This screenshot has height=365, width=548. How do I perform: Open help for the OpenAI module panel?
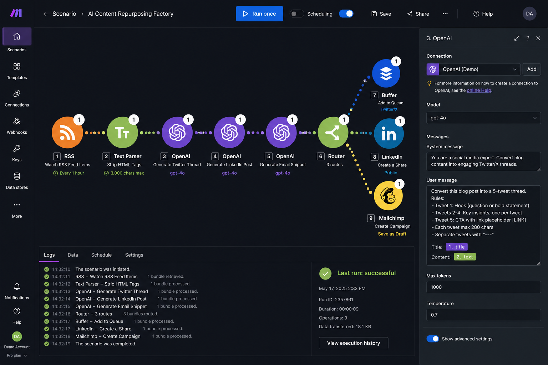coord(528,38)
